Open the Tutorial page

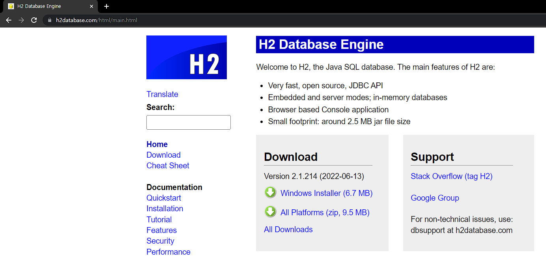point(159,220)
